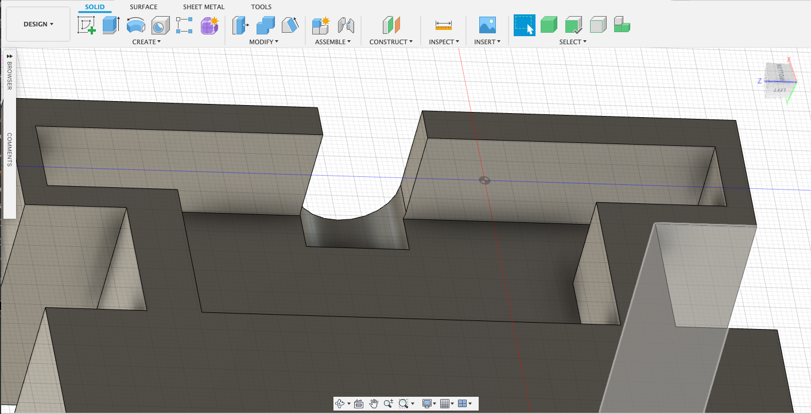
Task: Expand the Browser panel
Action: coord(9,56)
